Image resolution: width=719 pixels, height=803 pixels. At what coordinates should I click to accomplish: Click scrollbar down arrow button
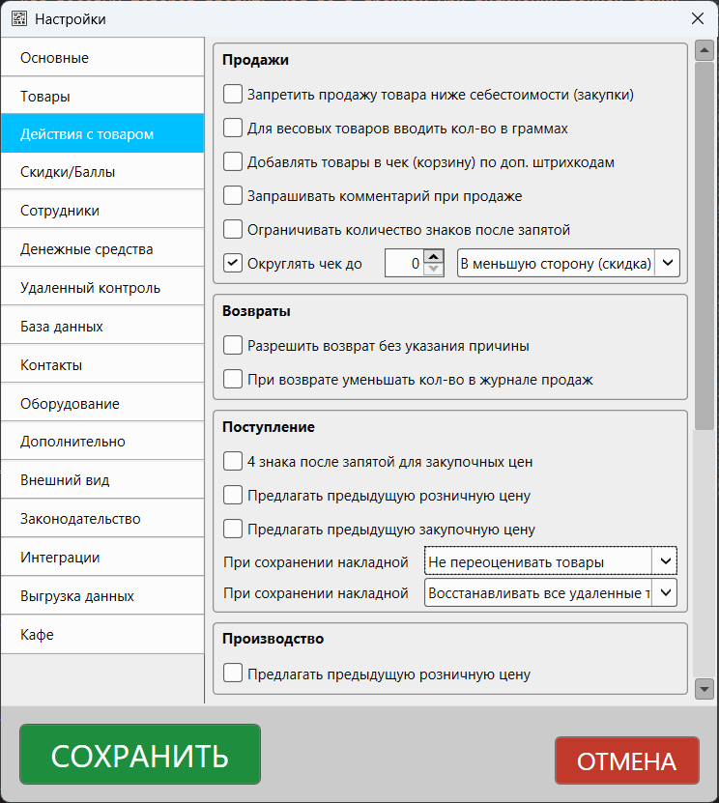coord(705,688)
